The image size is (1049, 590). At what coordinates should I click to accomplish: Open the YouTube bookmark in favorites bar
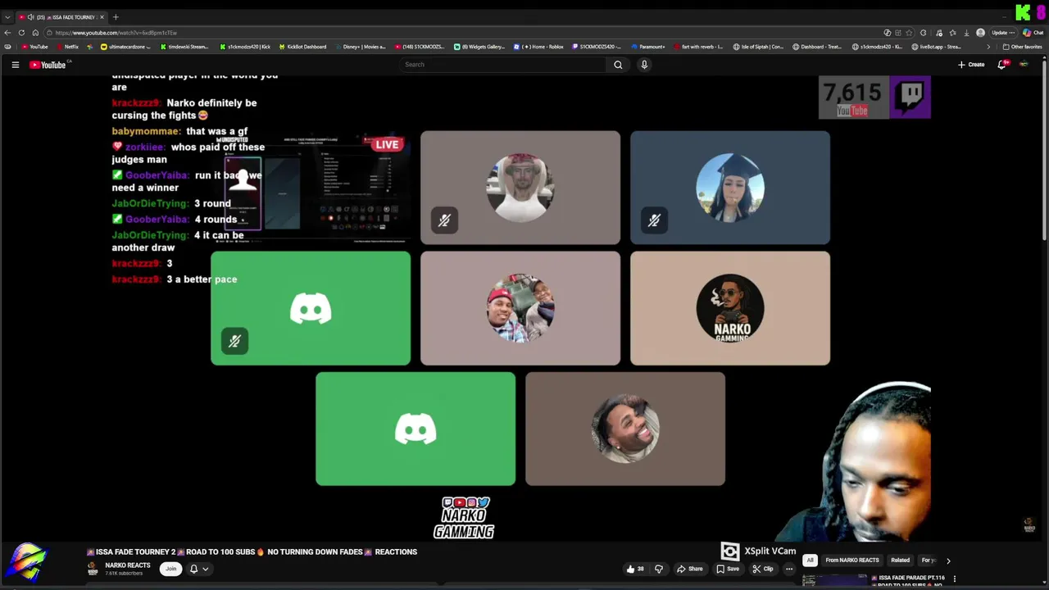pos(34,47)
